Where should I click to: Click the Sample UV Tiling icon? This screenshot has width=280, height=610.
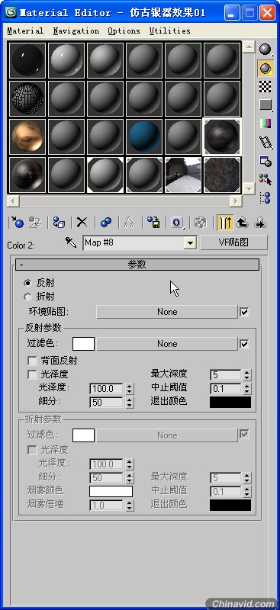tap(266, 104)
